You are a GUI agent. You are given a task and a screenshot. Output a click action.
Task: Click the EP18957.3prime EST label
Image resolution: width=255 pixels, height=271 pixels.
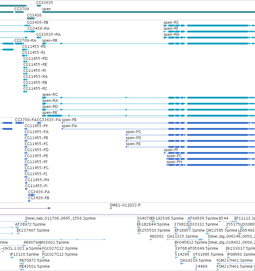(190, 230)
